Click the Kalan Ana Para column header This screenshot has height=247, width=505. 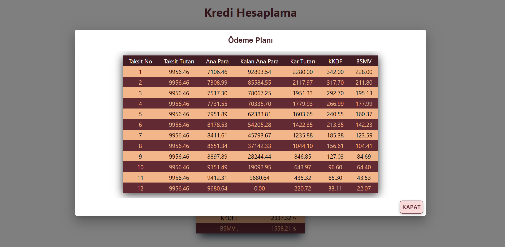[x=259, y=61]
